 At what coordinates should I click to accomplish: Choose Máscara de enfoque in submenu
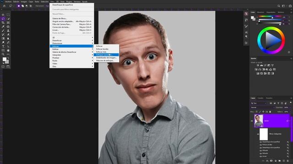pyautogui.click(x=106, y=61)
